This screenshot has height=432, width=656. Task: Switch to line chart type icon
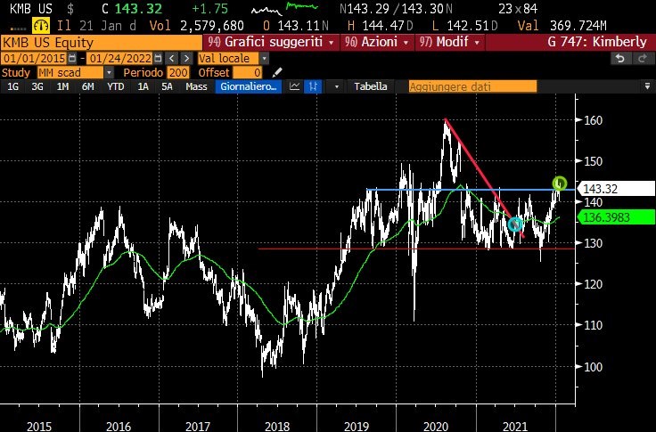(294, 86)
